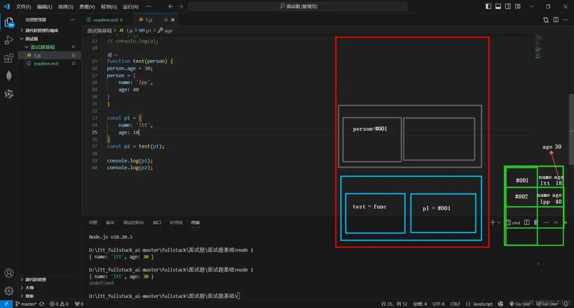Open errors and warnings count in status bar
Image resolution: width=574 pixels, height=308 pixels.
(59, 304)
